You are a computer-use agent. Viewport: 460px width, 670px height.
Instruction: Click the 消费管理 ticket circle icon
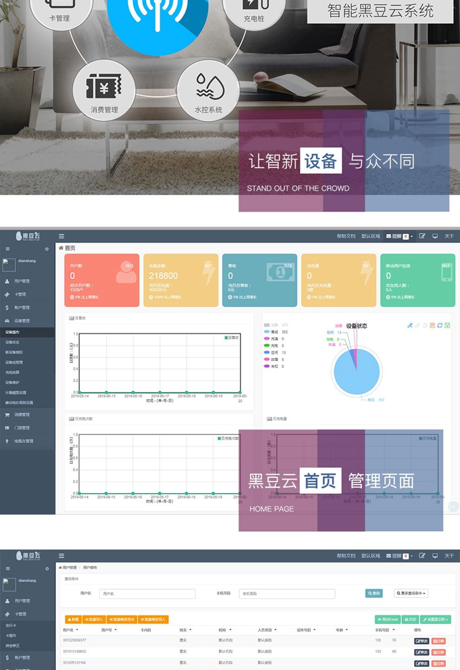(x=104, y=90)
